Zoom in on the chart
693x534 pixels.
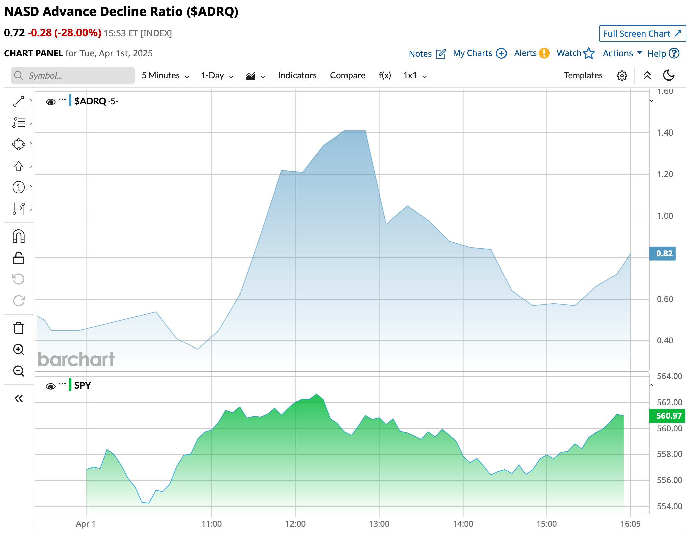tap(19, 350)
